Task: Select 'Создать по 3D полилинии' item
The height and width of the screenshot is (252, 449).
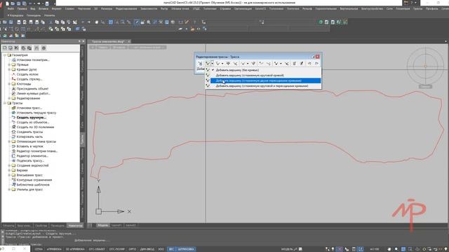Action: pyautogui.click(x=35, y=127)
